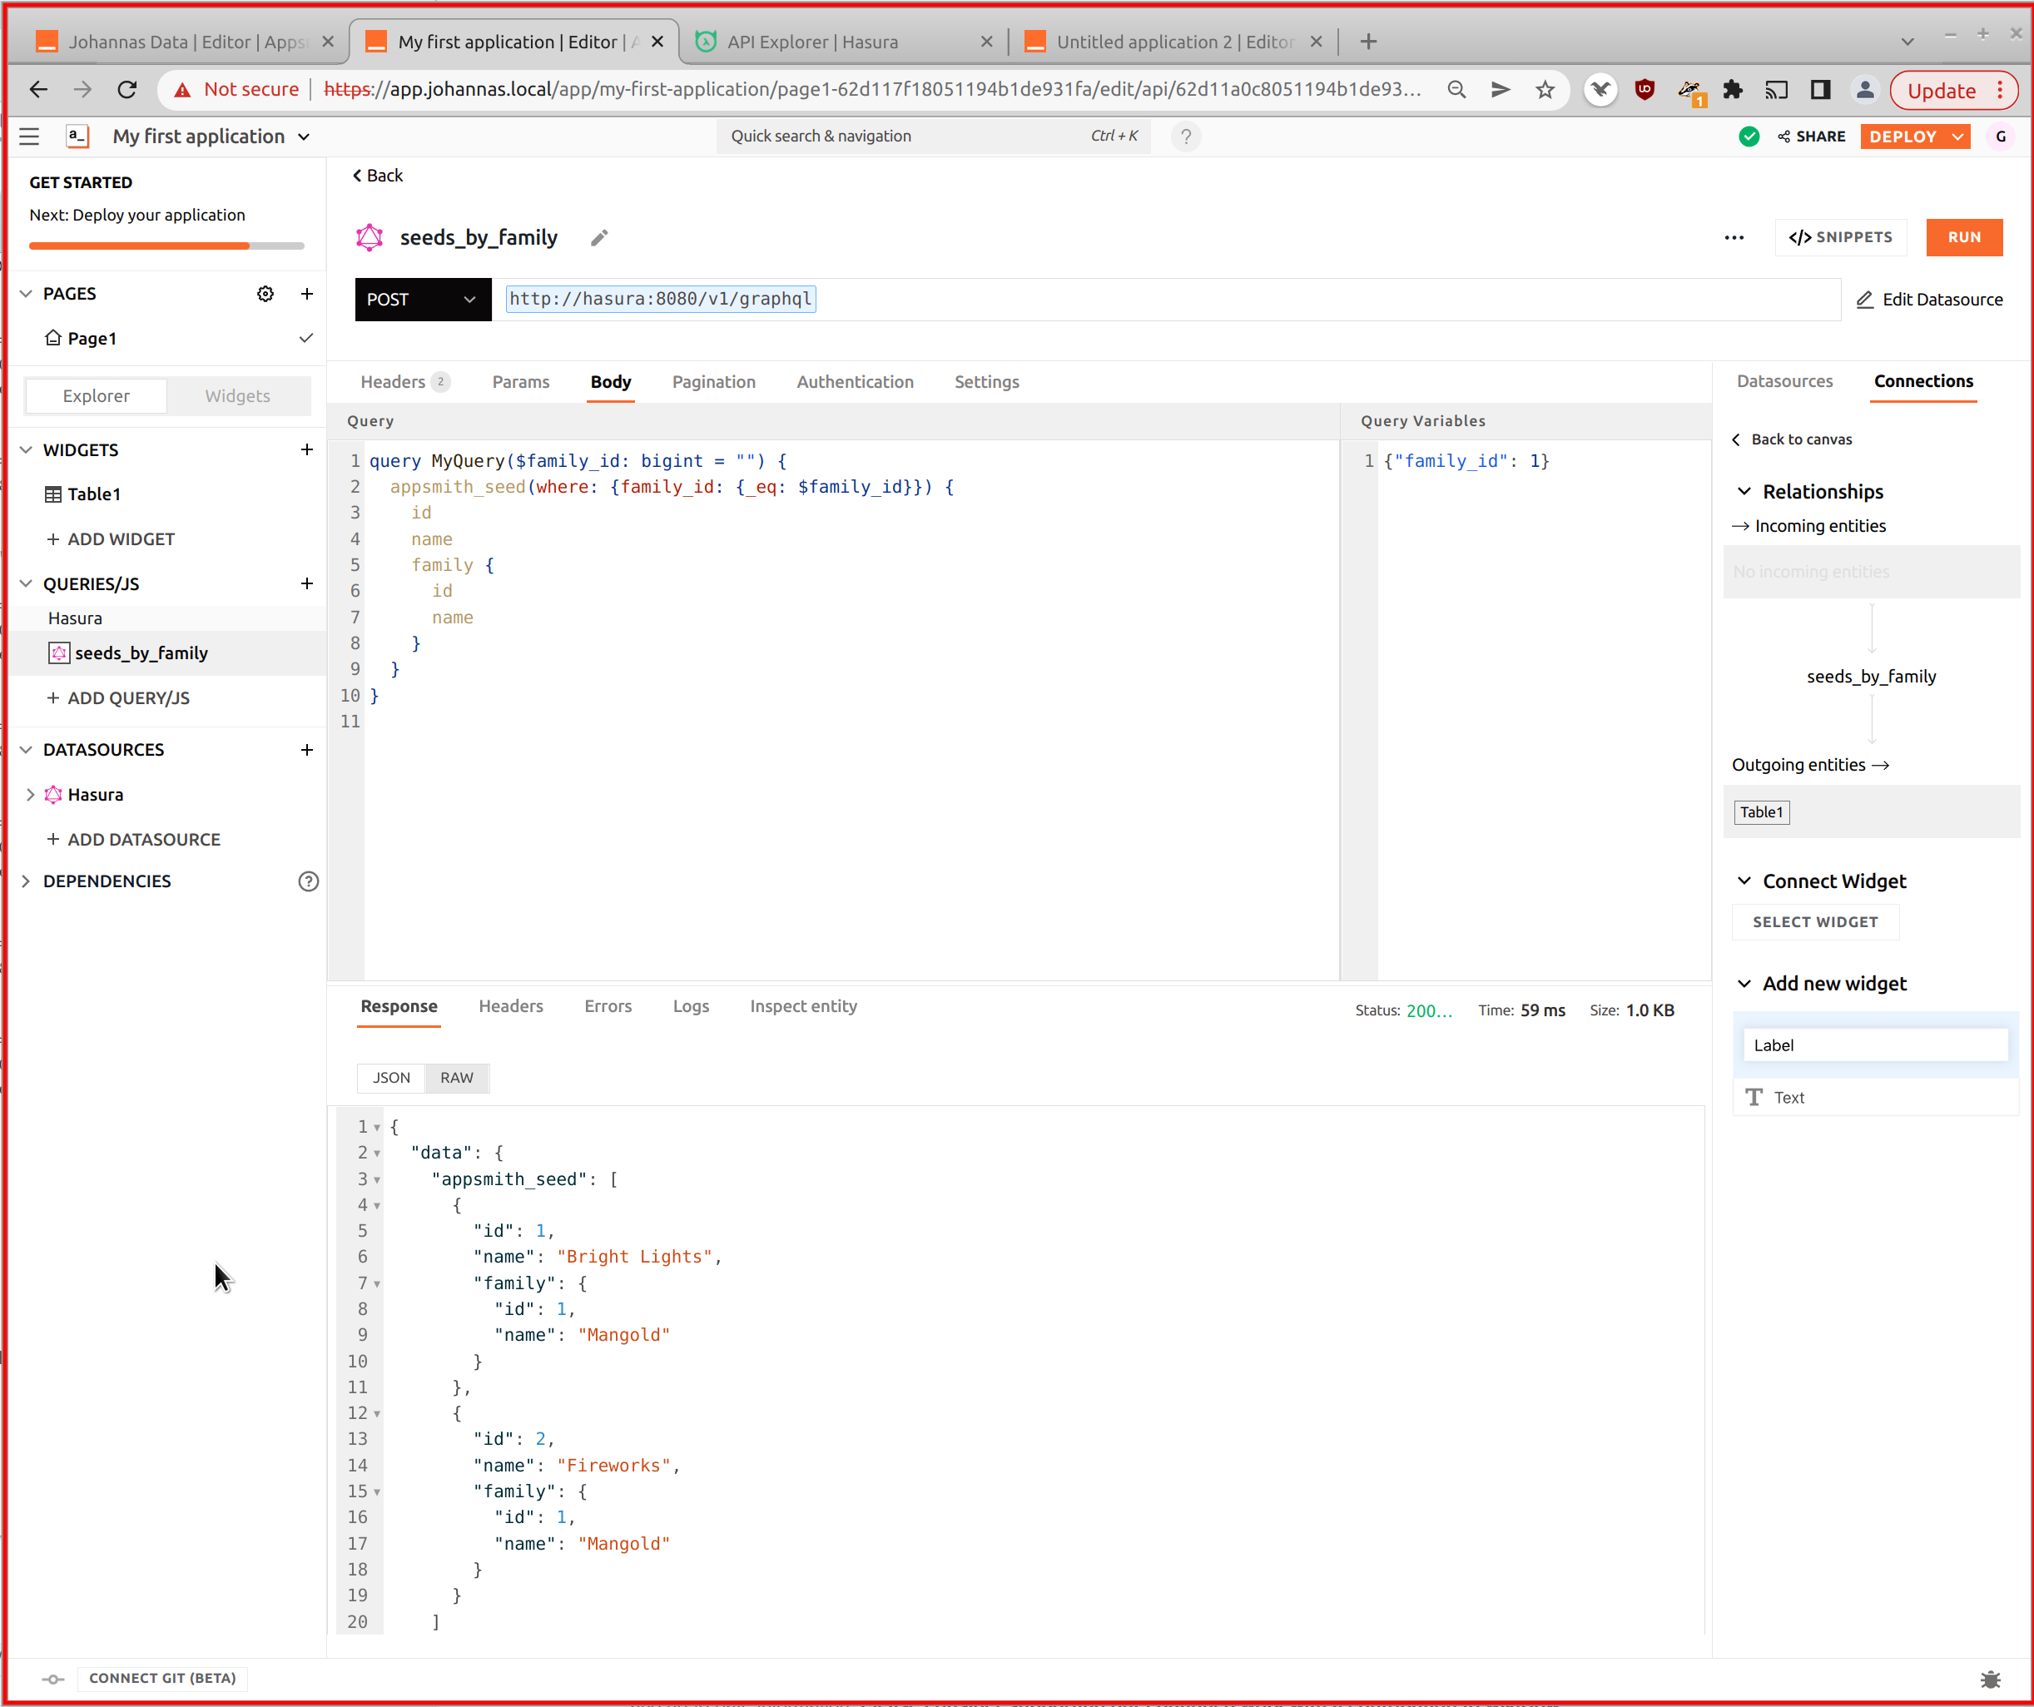The image size is (2034, 1707).
Task: Select Table1 via its table widget icon
Action: (54, 494)
